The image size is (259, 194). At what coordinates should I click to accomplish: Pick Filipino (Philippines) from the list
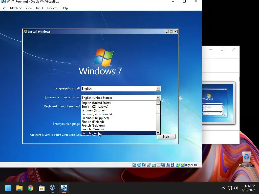click(x=119, y=118)
